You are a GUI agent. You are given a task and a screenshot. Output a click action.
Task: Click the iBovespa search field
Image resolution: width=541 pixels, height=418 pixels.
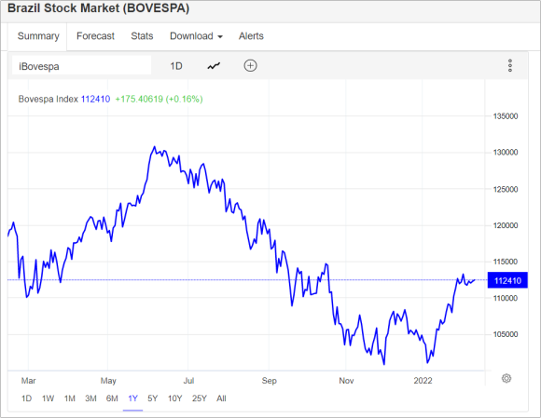point(81,65)
